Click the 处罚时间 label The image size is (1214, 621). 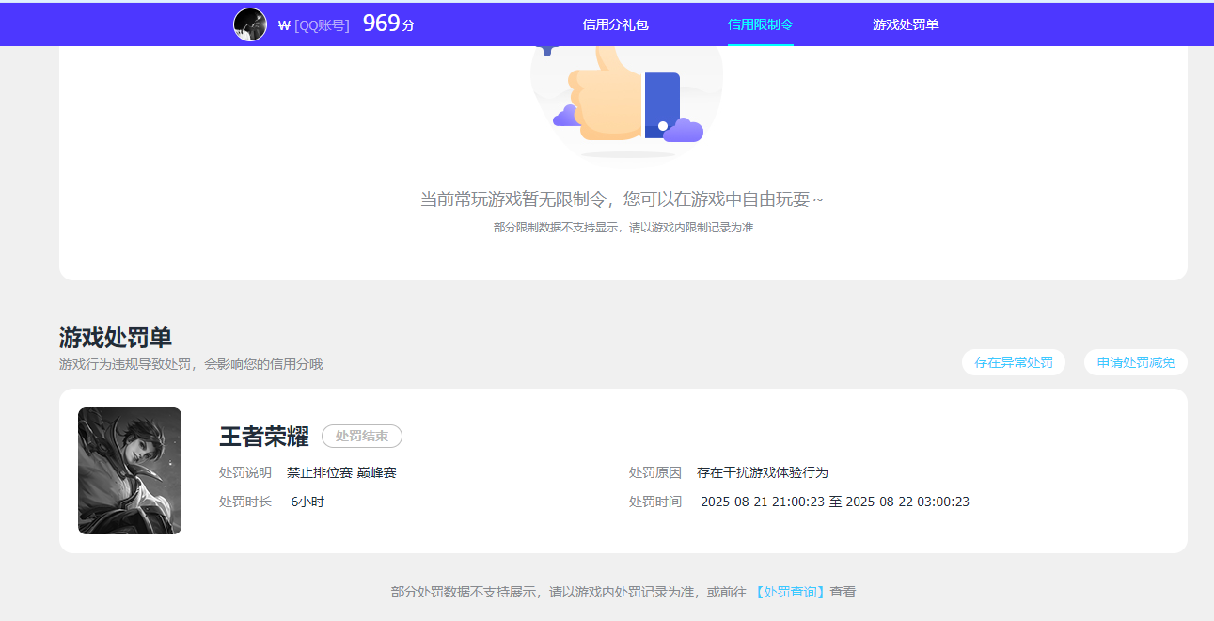tap(655, 502)
